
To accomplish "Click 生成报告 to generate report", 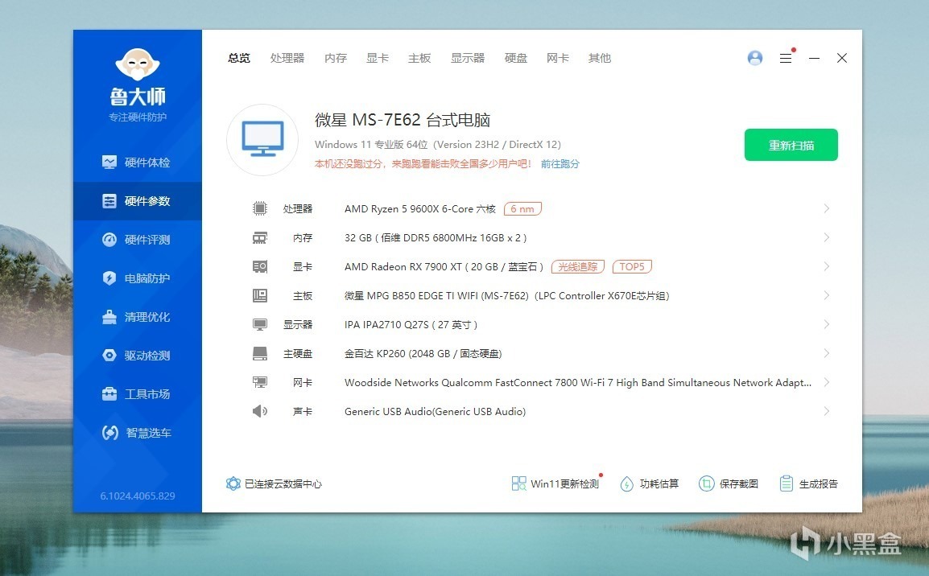I will pyautogui.click(x=808, y=483).
